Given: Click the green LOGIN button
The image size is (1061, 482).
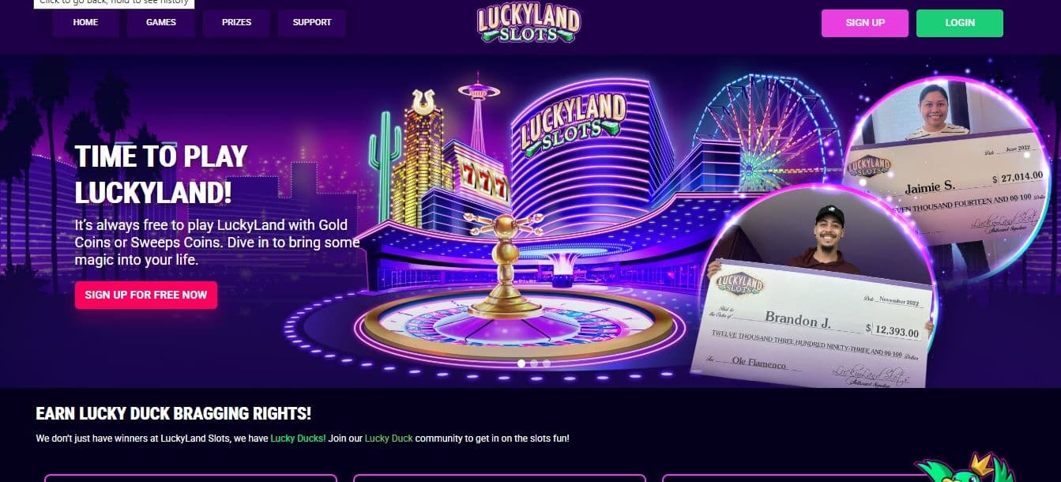Looking at the screenshot, I should pos(960,23).
